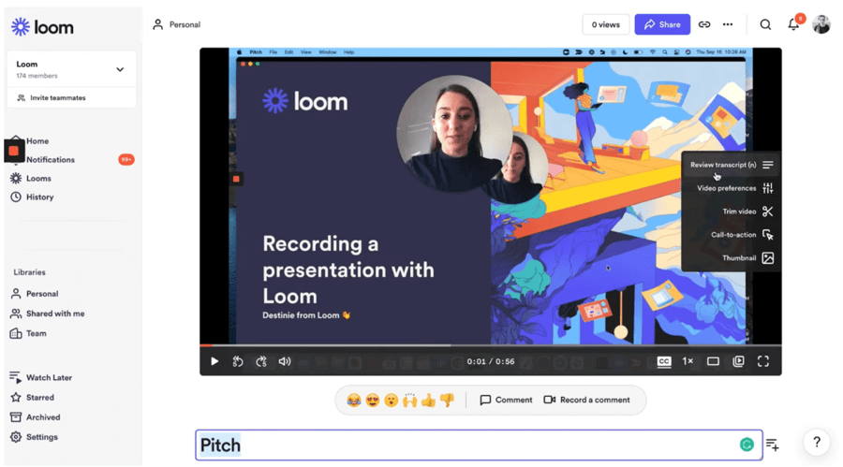Toggle theater mode view
Viewport: 843px width, 467px height.
(713, 361)
